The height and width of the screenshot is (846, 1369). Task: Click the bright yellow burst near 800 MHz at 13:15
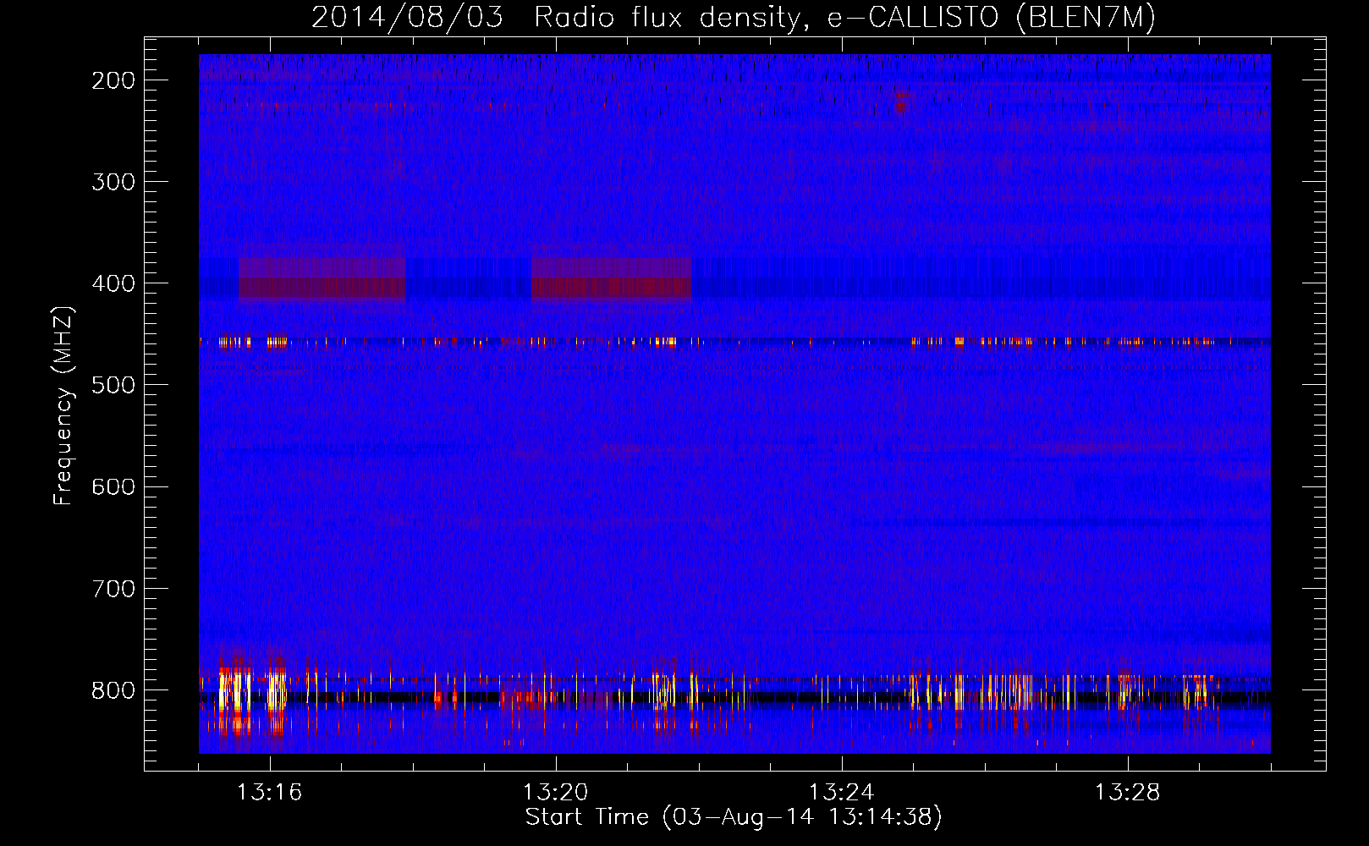235,689
